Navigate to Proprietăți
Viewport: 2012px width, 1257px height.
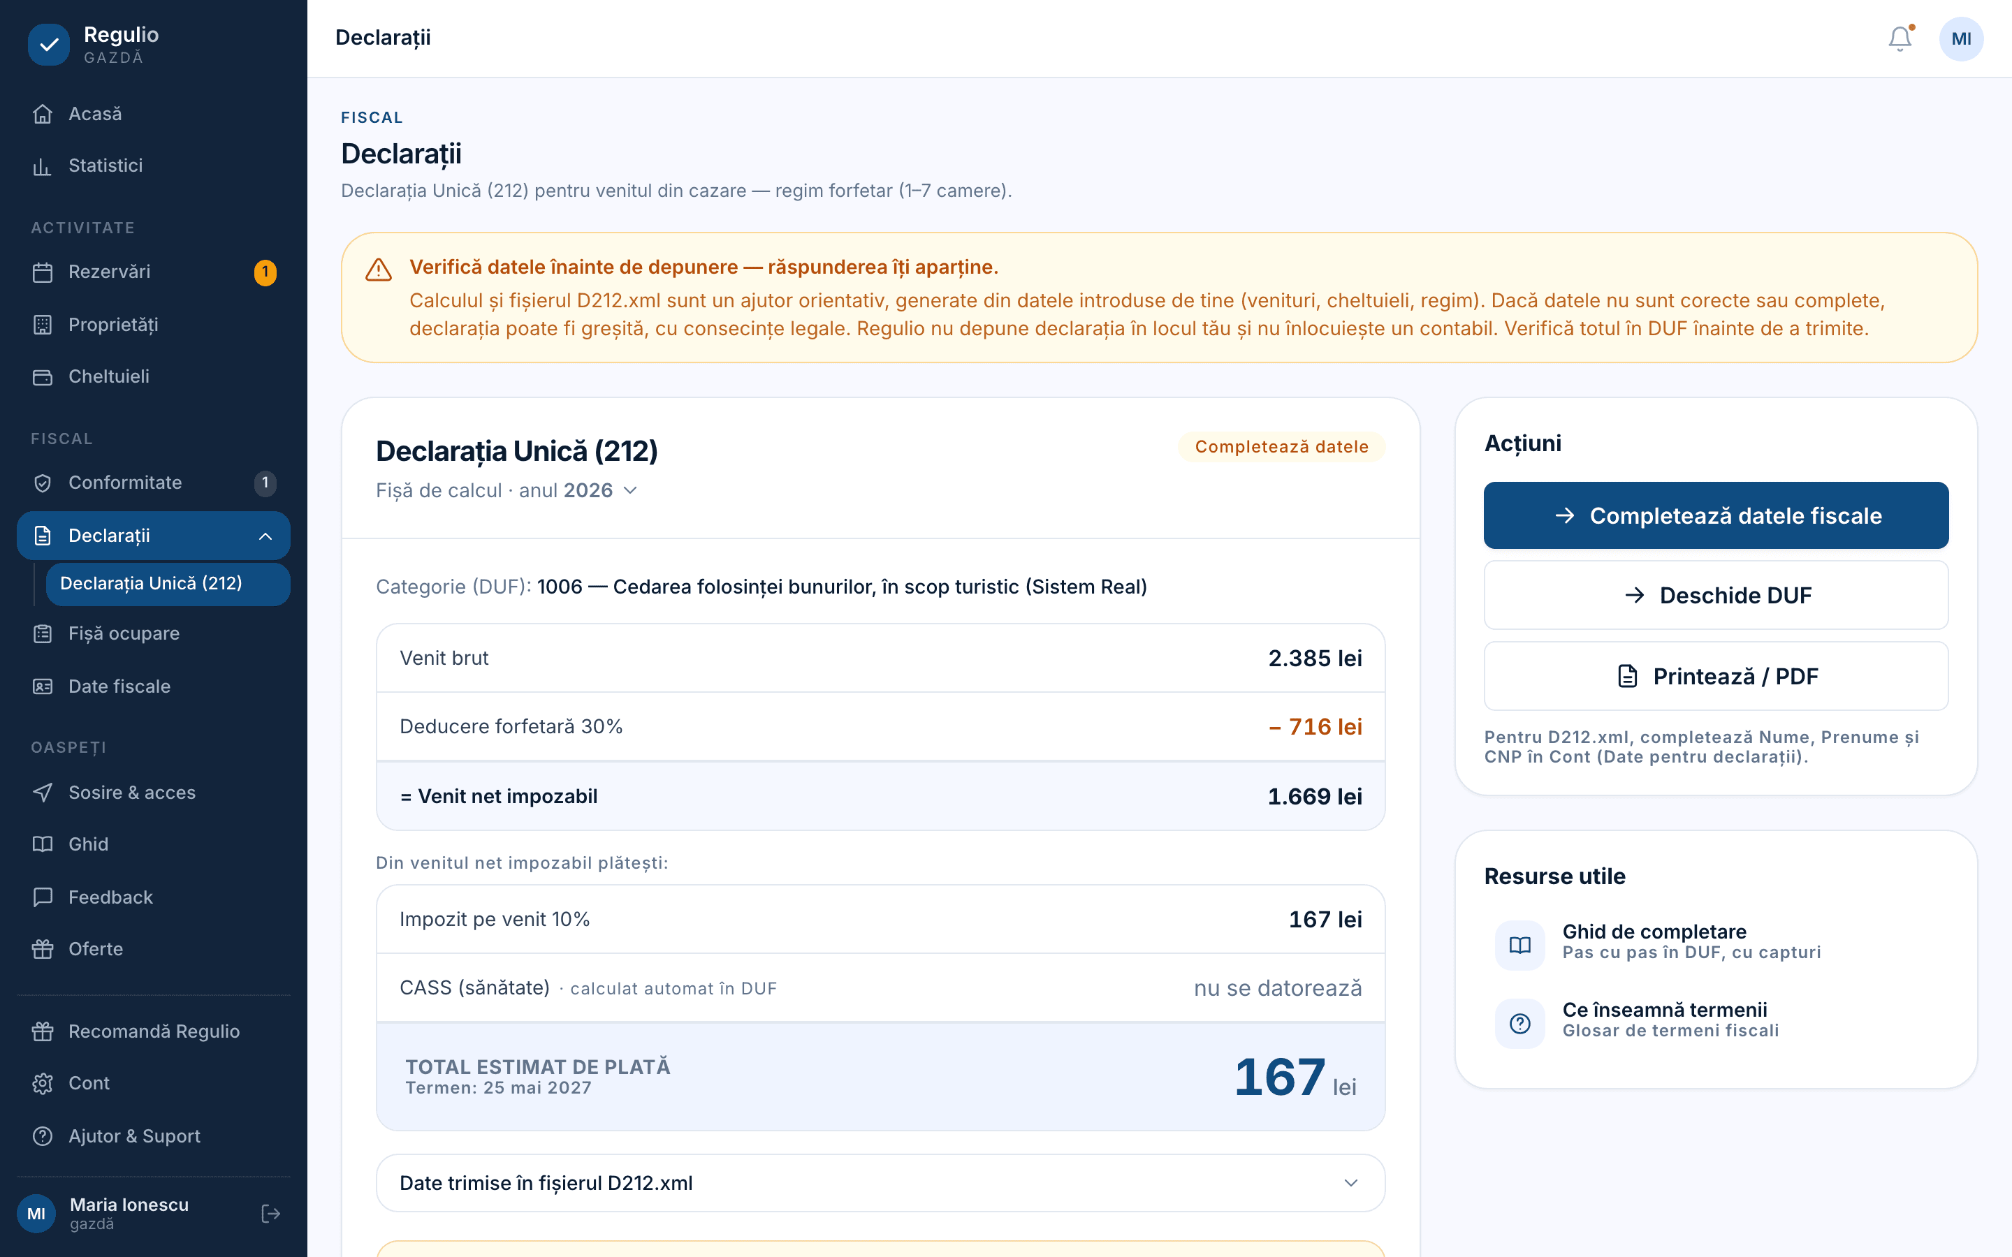pos(153,325)
